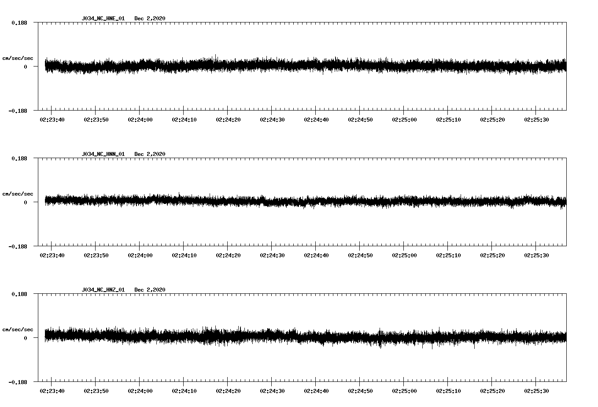Click the 02:24:20 timestamp under top trace
Viewport: 598px width, 407px height.
point(228,119)
